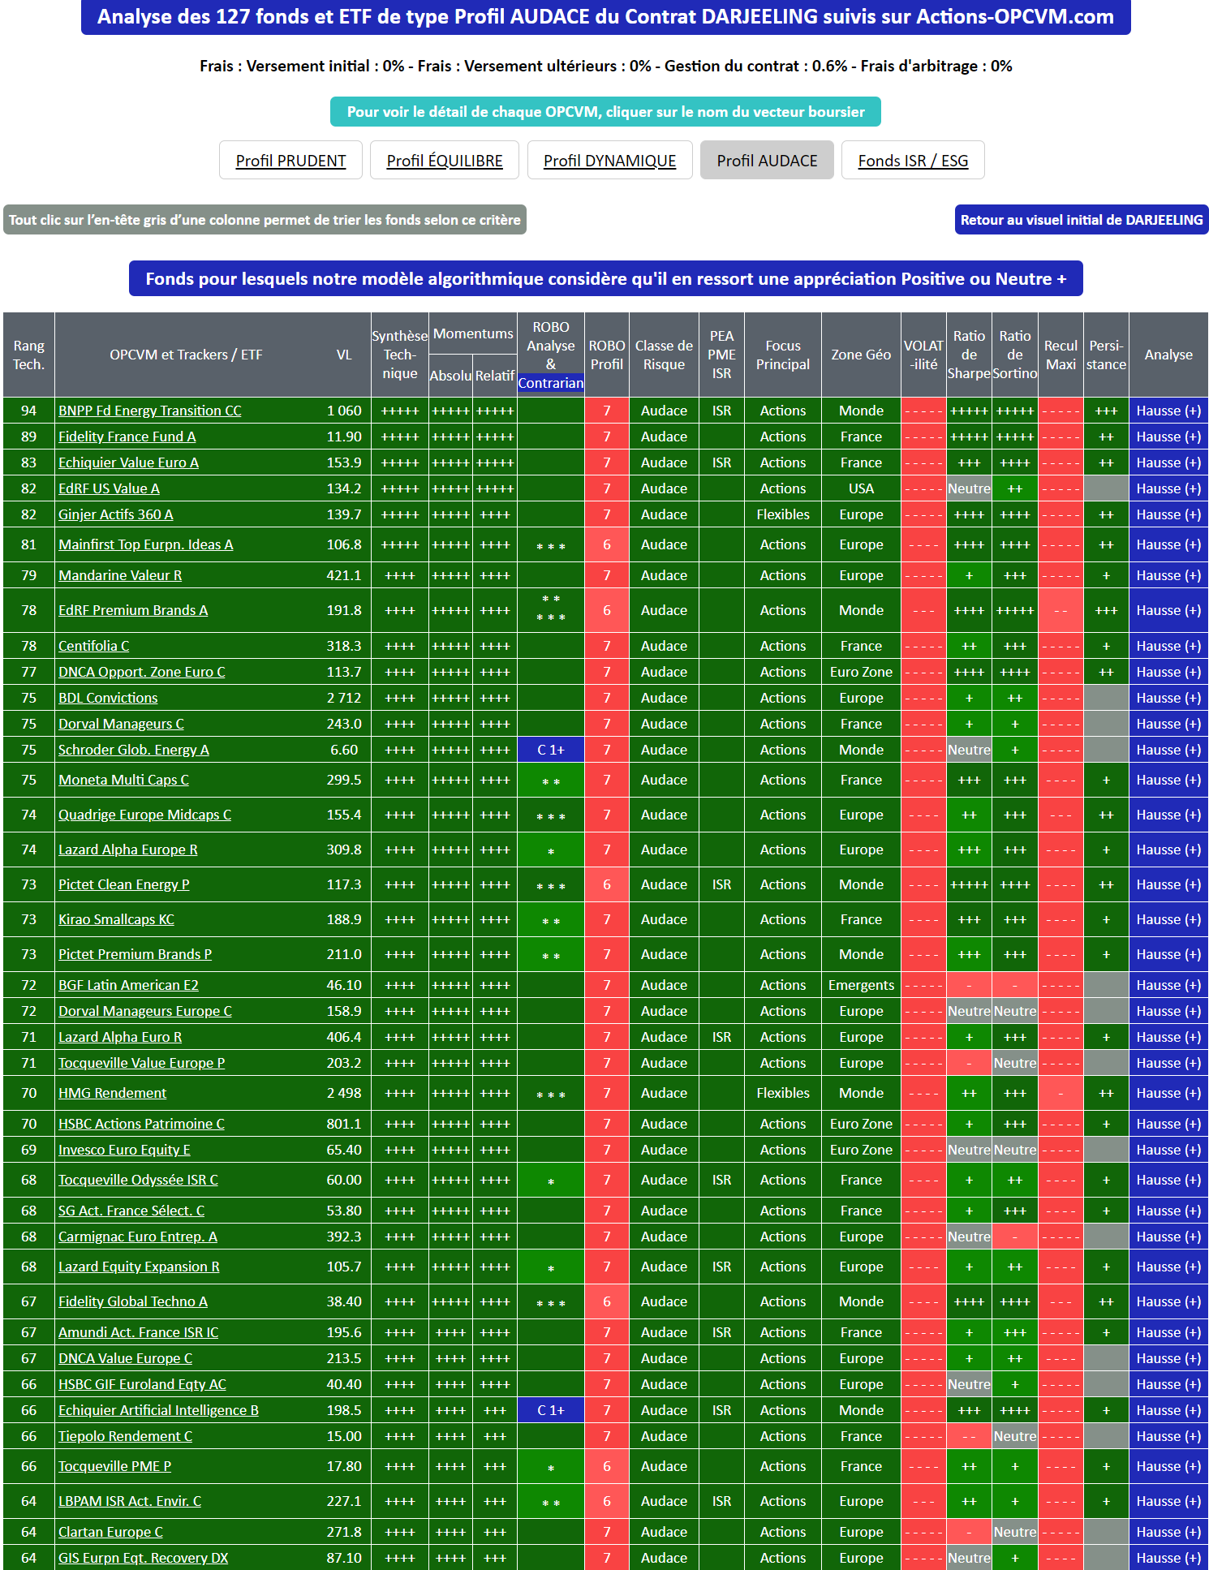This screenshot has width=1209, height=1570.
Task: Open Ginjer Actifs 360 A link
Action: pos(116,514)
